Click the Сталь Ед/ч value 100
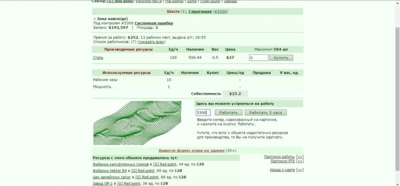 pos(173,58)
